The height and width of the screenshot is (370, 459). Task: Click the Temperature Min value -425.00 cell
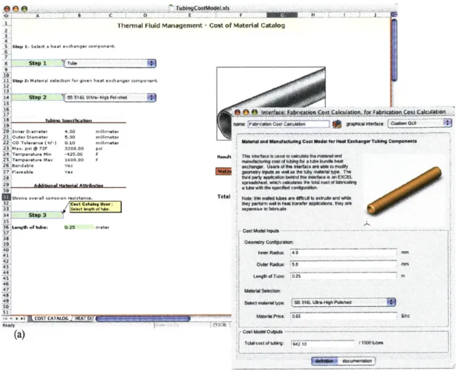pyautogui.click(x=73, y=154)
